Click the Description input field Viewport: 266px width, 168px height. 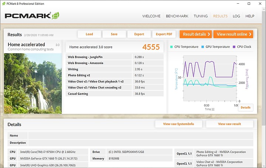click(x=141, y=143)
